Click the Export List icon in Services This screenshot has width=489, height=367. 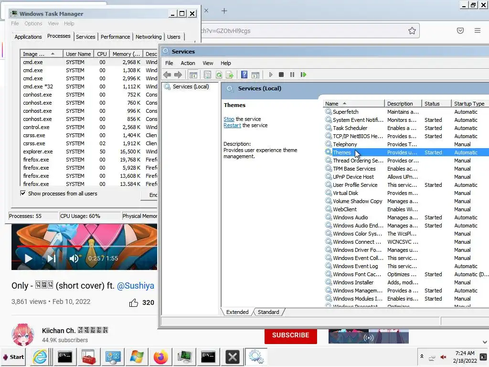pos(230,75)
